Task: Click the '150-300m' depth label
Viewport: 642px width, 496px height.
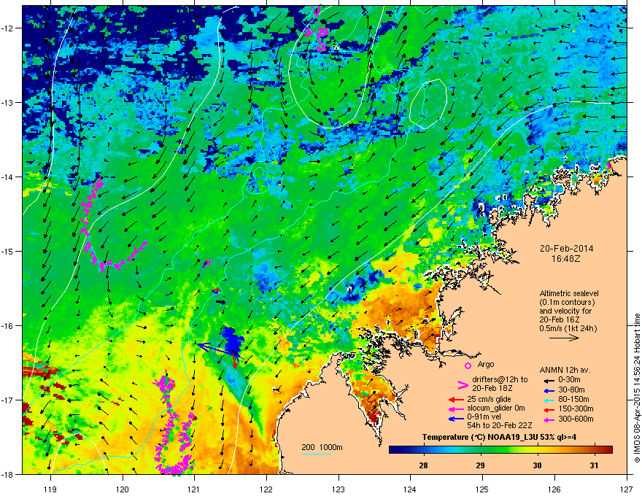Action: click(576, 408)
